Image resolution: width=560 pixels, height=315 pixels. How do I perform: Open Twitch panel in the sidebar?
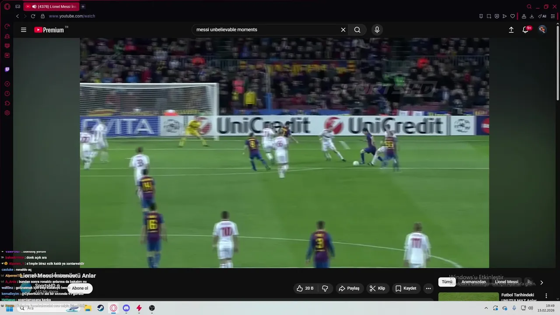click(7, 69)
